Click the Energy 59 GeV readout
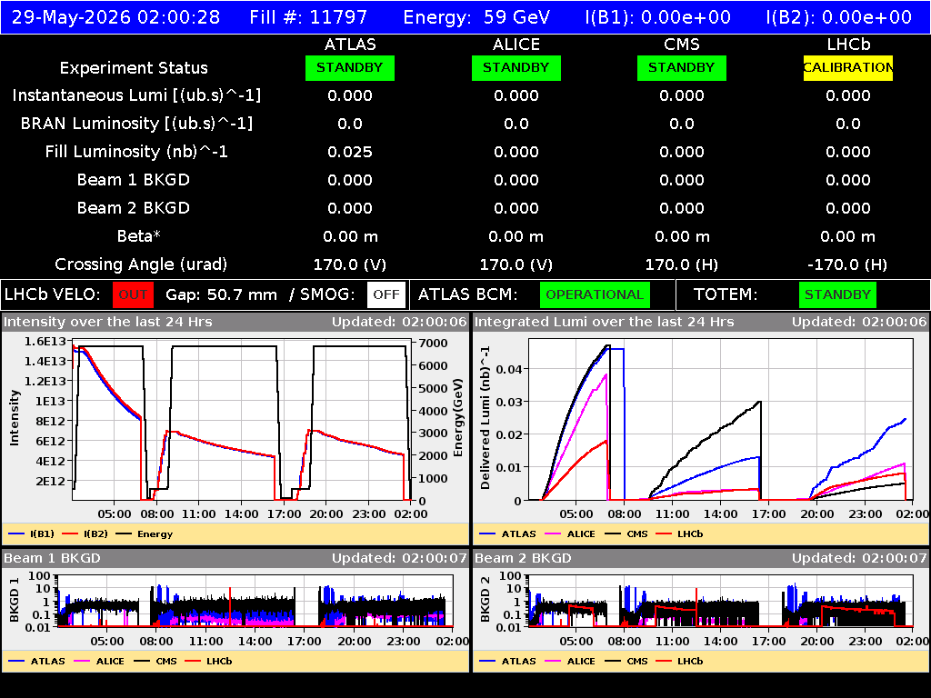This screenshot has height=698, width=931. 476,17
